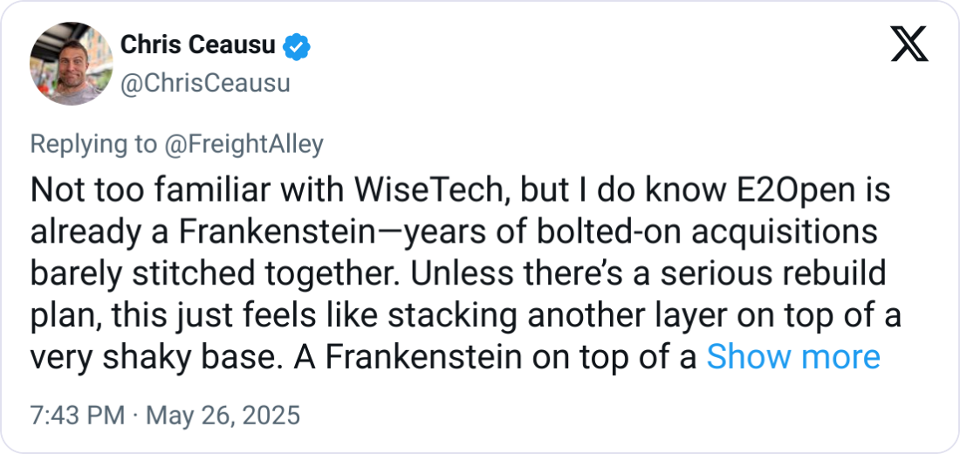The height and width of the screenshot is (454, 960).
Task: Open Chris Ceausu's profile picture
Action: point(72,64)
